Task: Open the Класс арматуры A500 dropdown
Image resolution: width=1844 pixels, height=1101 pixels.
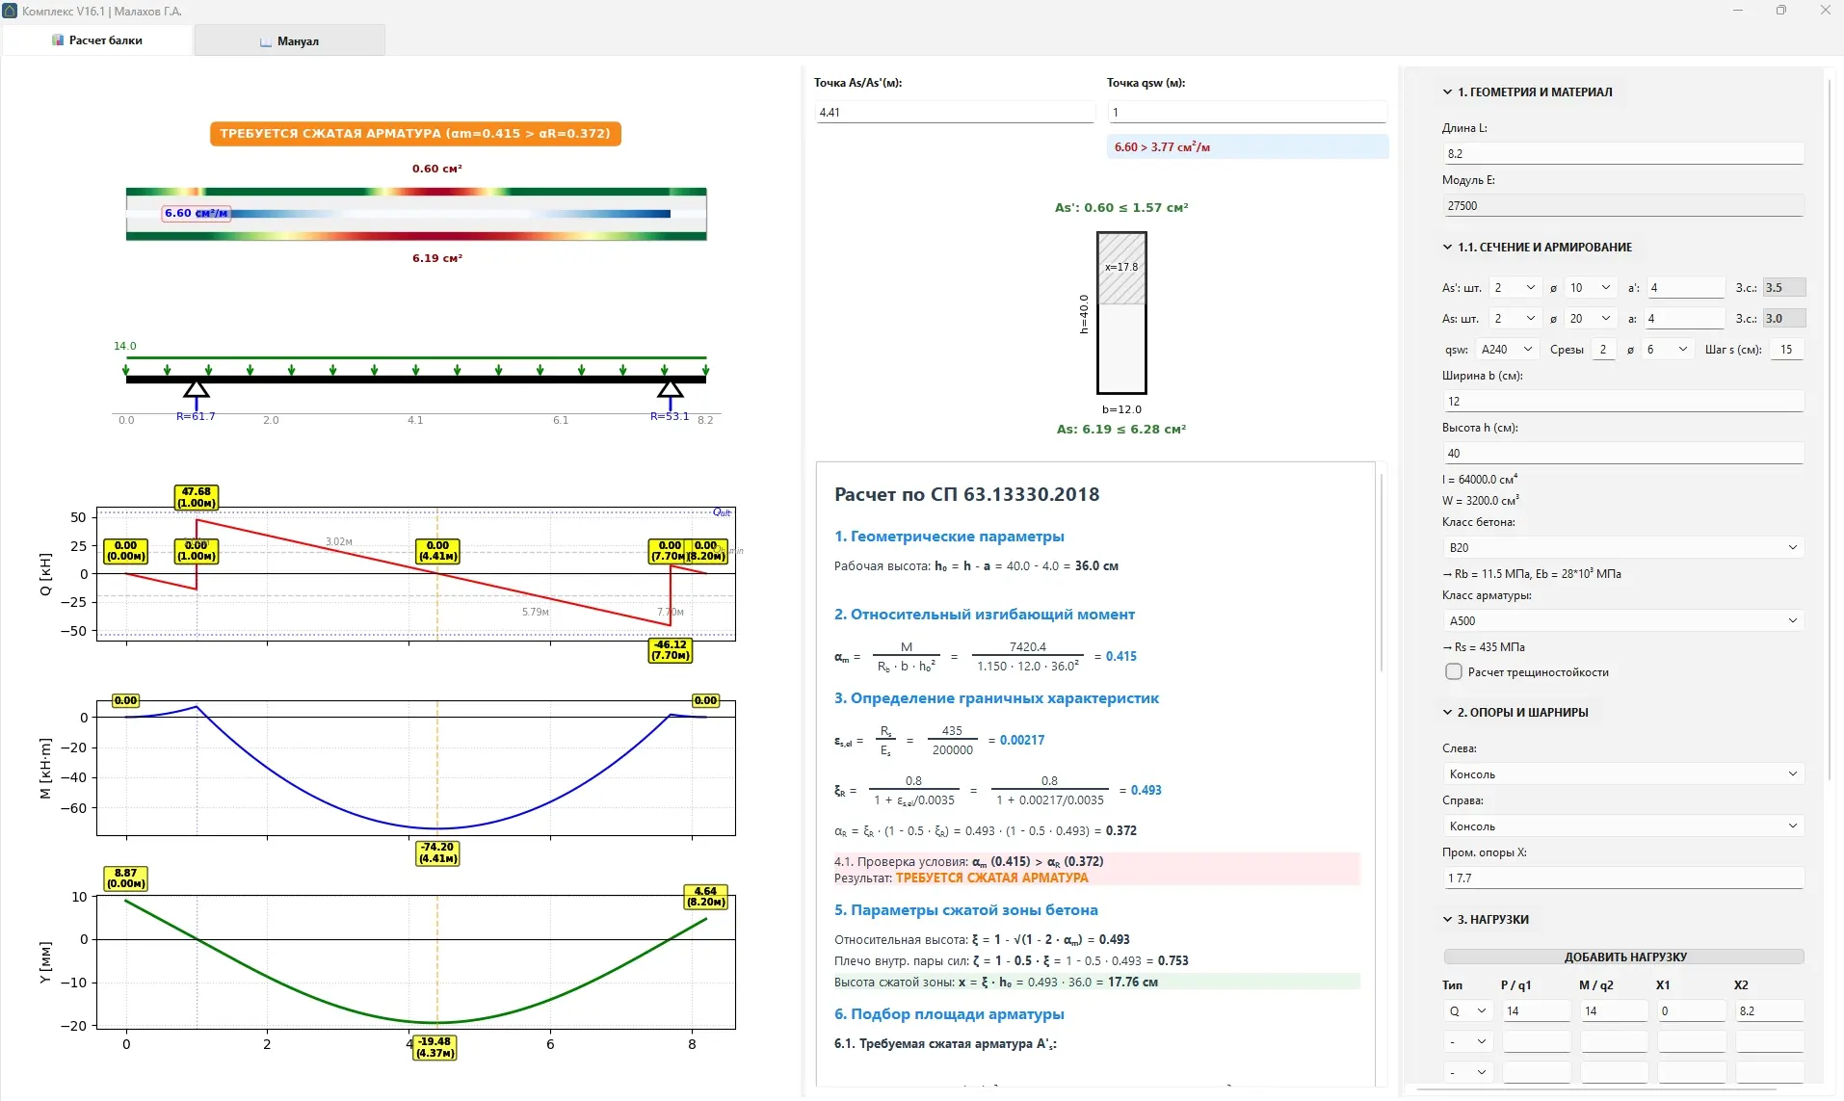Action: coord(1622,621)
